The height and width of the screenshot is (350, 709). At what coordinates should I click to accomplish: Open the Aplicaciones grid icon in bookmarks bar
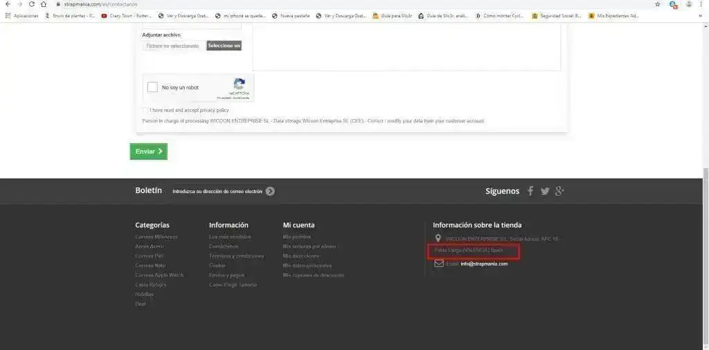[x=8, y=15]
